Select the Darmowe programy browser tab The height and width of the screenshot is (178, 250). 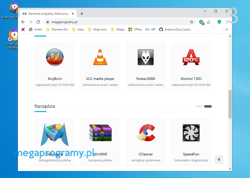coord(48,14)
